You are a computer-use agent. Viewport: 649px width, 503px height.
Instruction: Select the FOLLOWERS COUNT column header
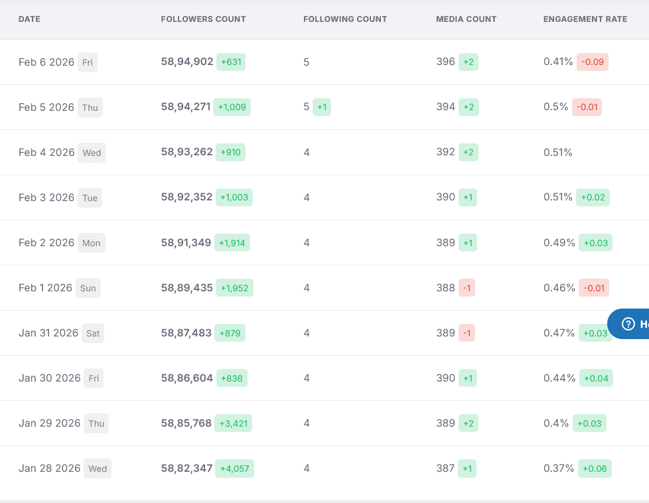point(203,19)
